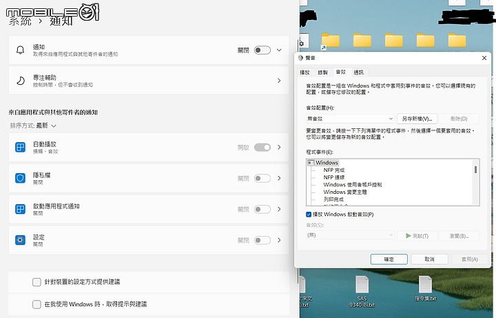Click the green play icon on 測試 button
Screen dimensions: 496x318
(x=409, y=236)
